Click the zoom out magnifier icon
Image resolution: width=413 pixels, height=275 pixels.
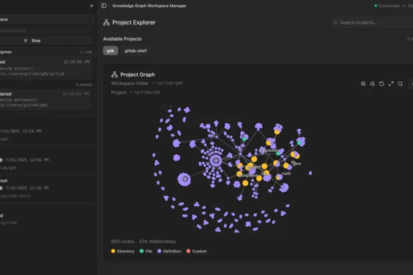372,84
